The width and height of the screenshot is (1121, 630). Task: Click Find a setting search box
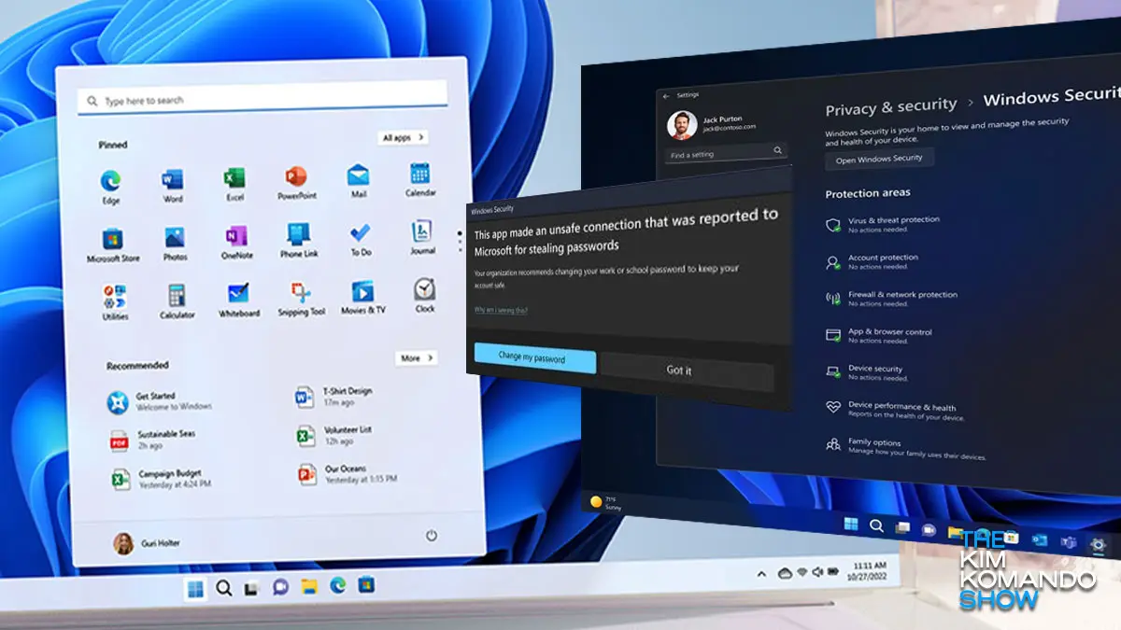(x=726, y=152)
